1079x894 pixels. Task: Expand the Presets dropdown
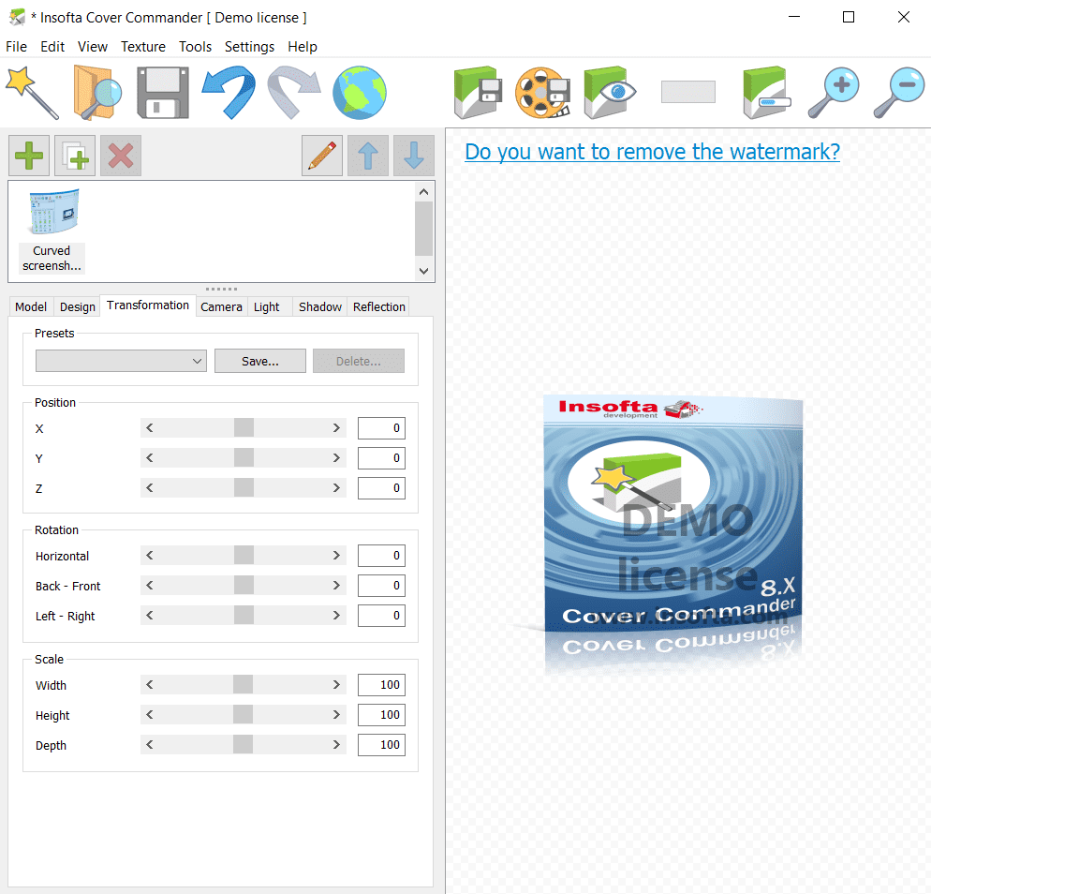[x=121, y=361]
